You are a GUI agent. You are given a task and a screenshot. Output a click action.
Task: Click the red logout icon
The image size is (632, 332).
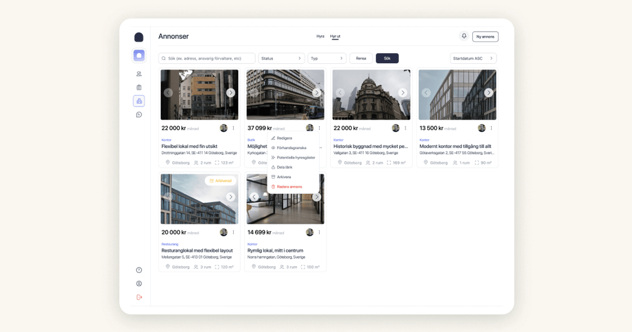pos(139,297)
